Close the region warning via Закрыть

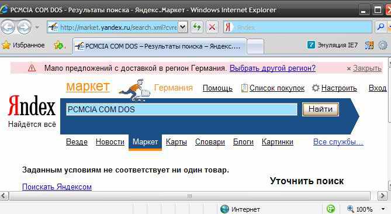click(x=367, y=68)
